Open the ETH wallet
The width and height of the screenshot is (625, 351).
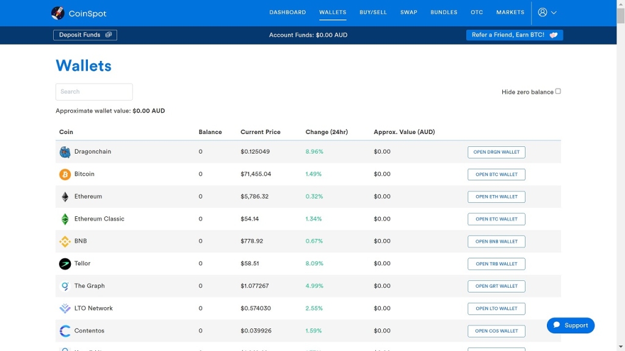point(496,197)
